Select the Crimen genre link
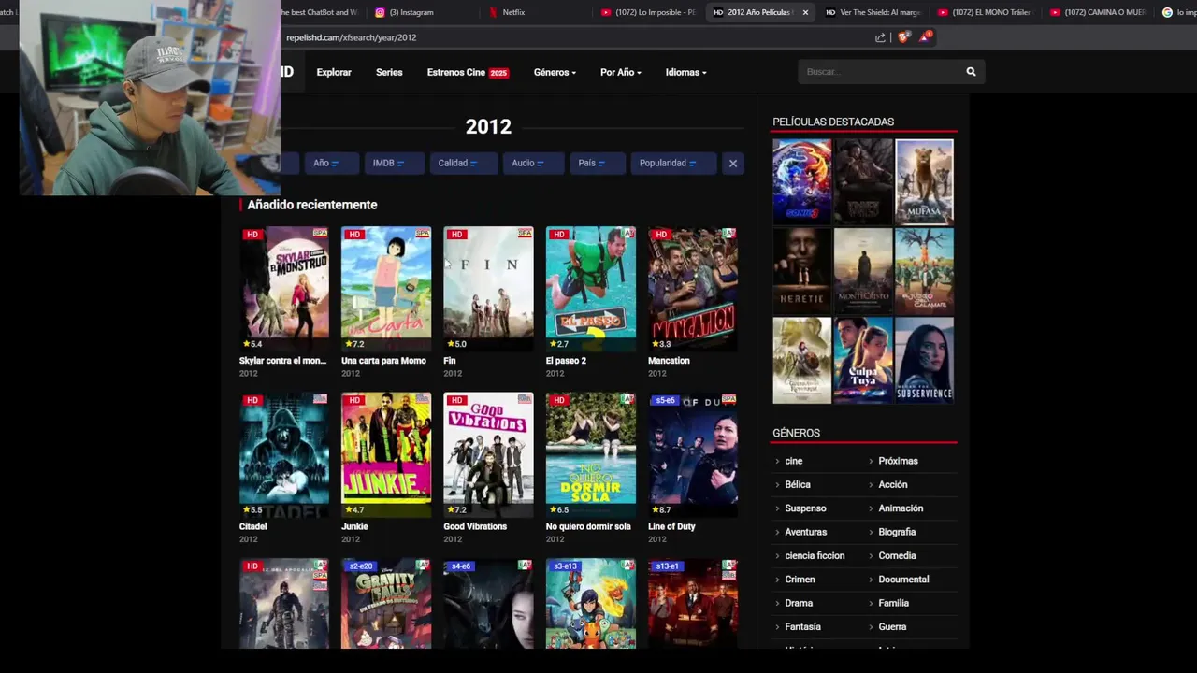1197x673 pixels. (800, 580)
